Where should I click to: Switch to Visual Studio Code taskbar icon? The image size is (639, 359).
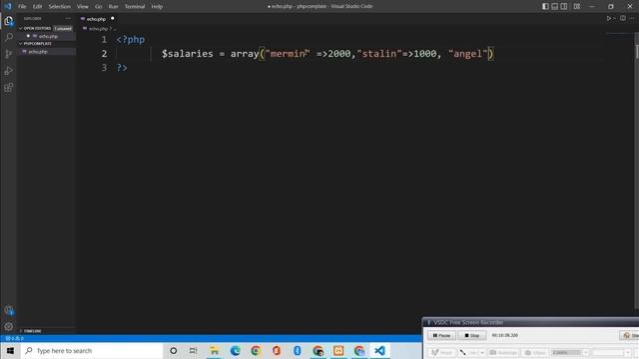(379, 350)
